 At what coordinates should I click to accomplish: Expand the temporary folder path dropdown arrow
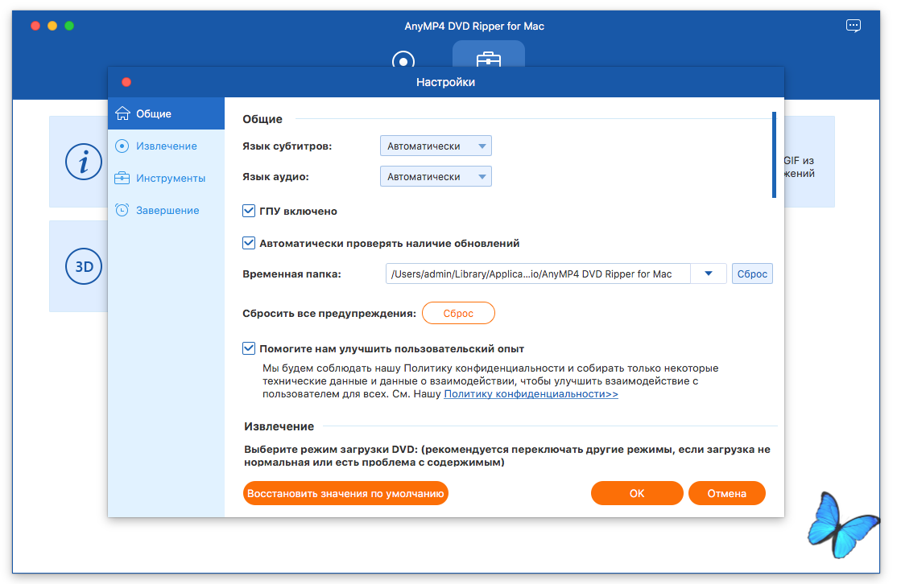tap(709, 273)
